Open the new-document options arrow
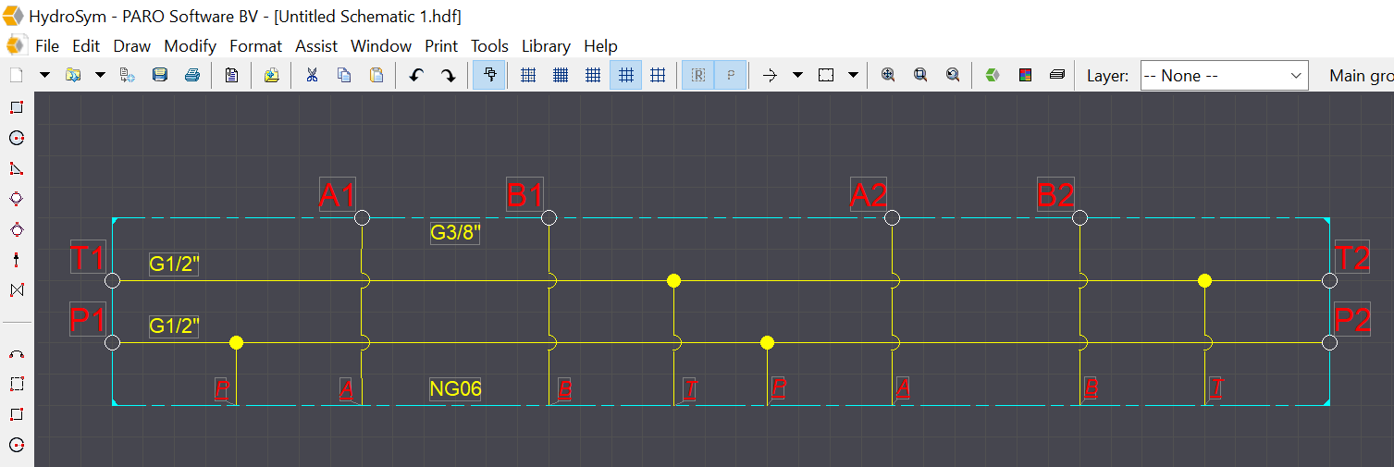1394x467 pixels. [43, 76]
